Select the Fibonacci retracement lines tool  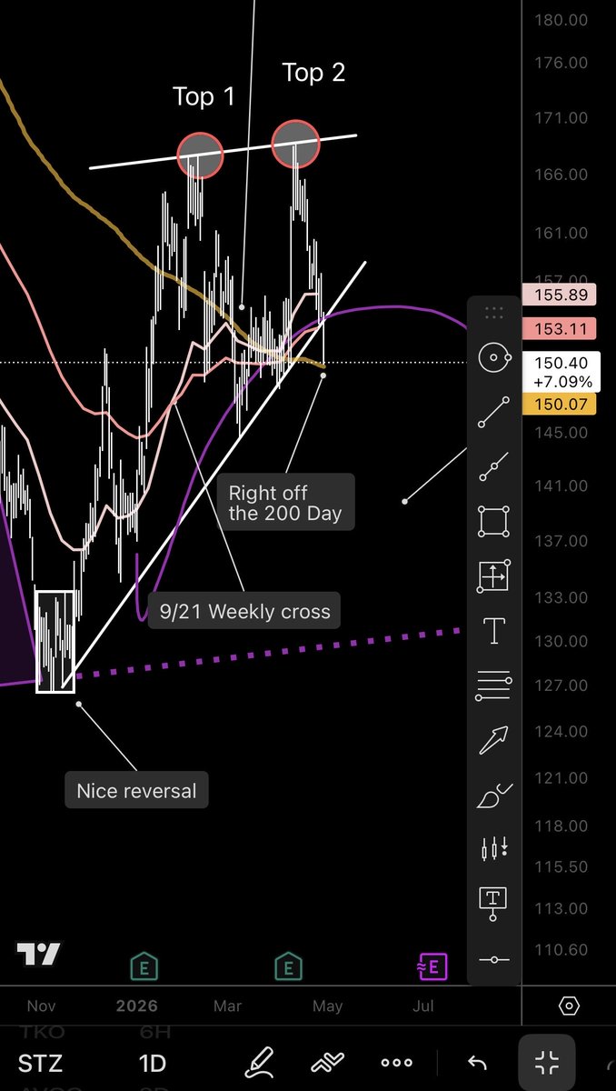(493, 685)
